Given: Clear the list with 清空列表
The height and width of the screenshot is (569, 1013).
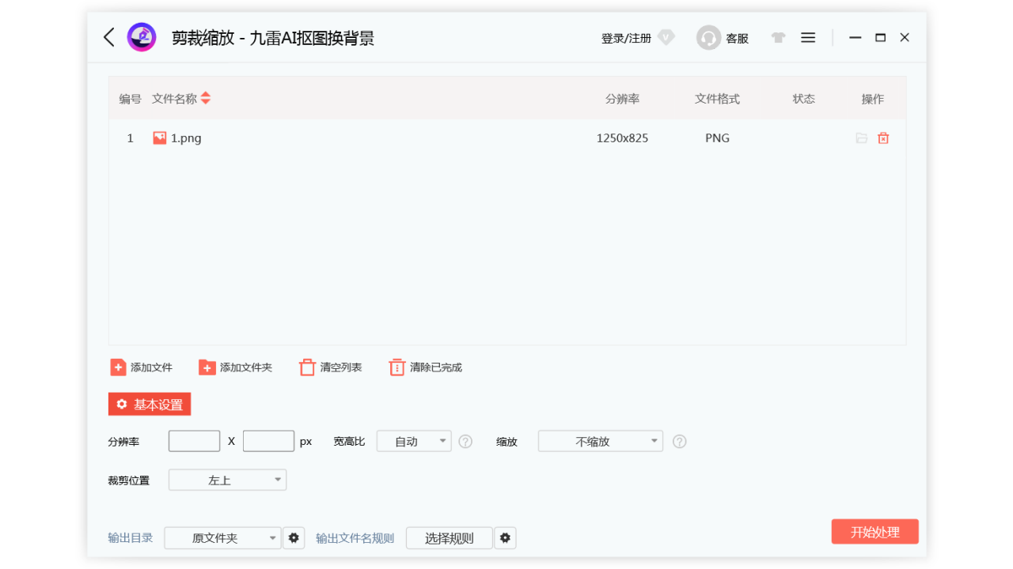Looking at the screenshot, I should pos(330,367).
